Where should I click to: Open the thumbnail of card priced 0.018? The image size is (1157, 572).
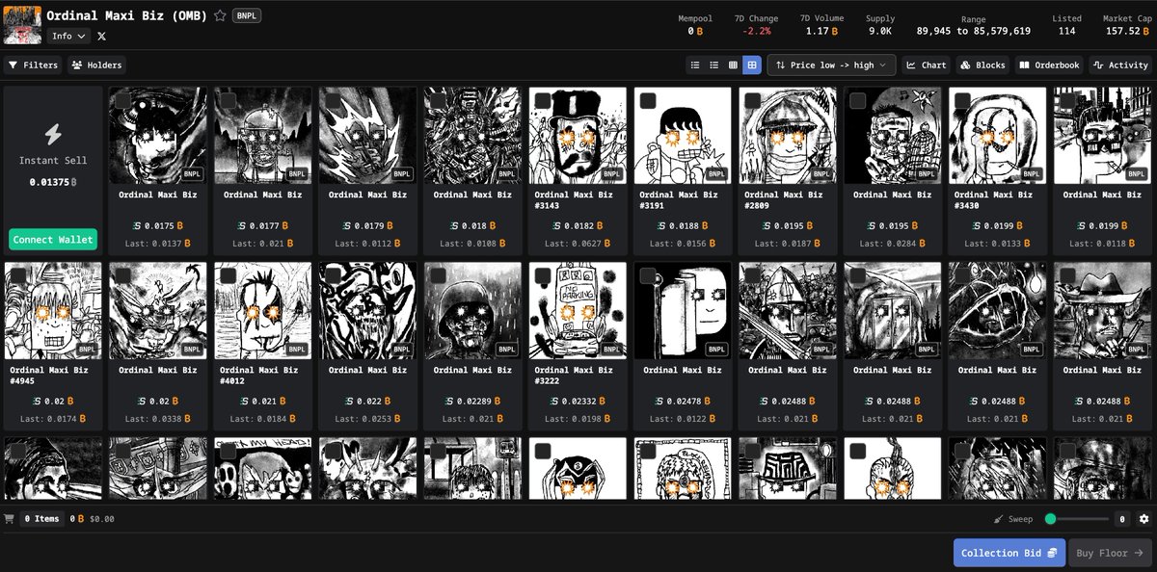point(472,136)
